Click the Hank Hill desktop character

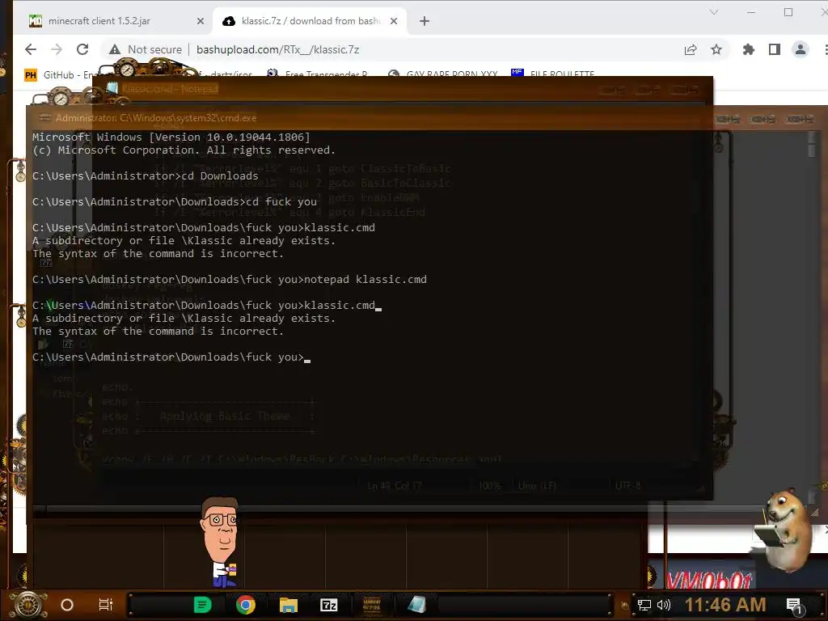point(221,542)
